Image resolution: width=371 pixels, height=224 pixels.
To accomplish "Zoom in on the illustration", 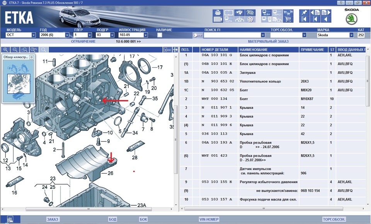I will (6, 50).
